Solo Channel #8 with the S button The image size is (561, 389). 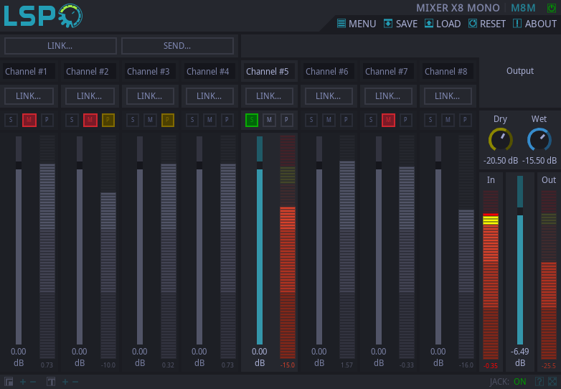point(430,120)
